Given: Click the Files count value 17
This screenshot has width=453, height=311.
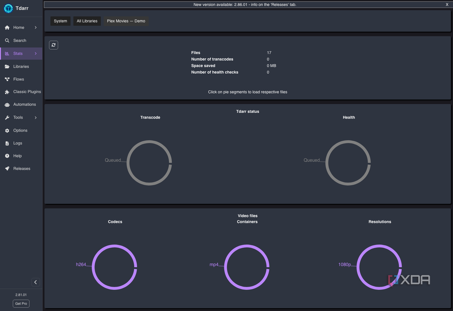Looking at the screenshot, I should click(269, 53).
